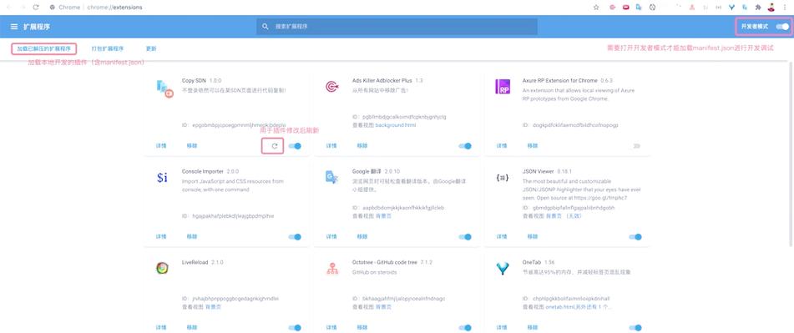Disable the Console Importer extension

click(295, 237)
